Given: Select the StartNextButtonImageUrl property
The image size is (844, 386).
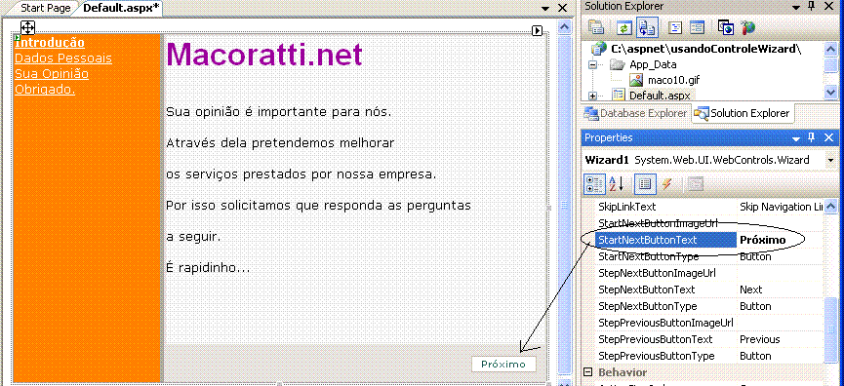Looking at the screenshot, I should pos(658,222).
